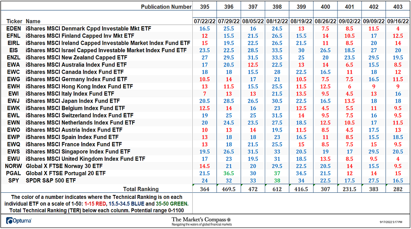This screenshot has width=411, height=229.
Task: Click the 09/02/22 date column header
Action: (349, 21)
